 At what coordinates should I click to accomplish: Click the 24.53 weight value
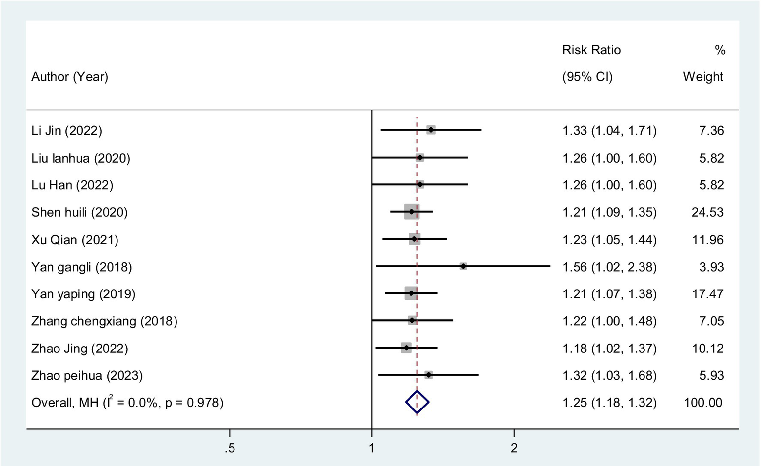pyautogui.click(x=707, y=212)
